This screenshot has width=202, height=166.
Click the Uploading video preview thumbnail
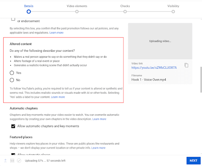click(x=160, y=41)
